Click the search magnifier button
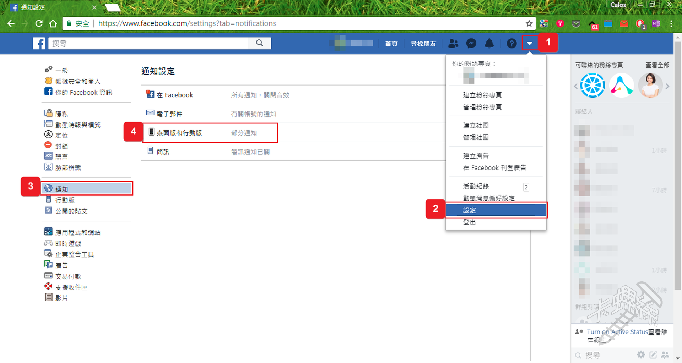Screen dimensions: 682x363 (260, 43)
